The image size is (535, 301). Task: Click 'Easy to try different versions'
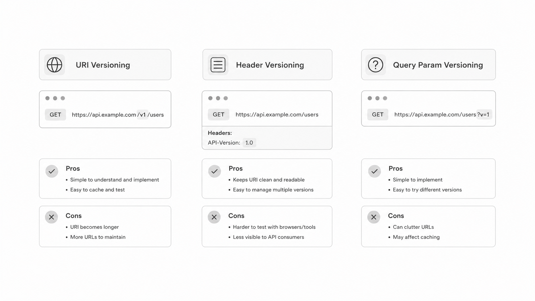[x=427, y=190]
